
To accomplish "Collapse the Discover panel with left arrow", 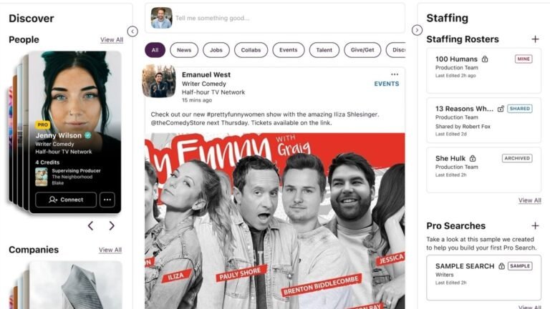I will [132, 31].
